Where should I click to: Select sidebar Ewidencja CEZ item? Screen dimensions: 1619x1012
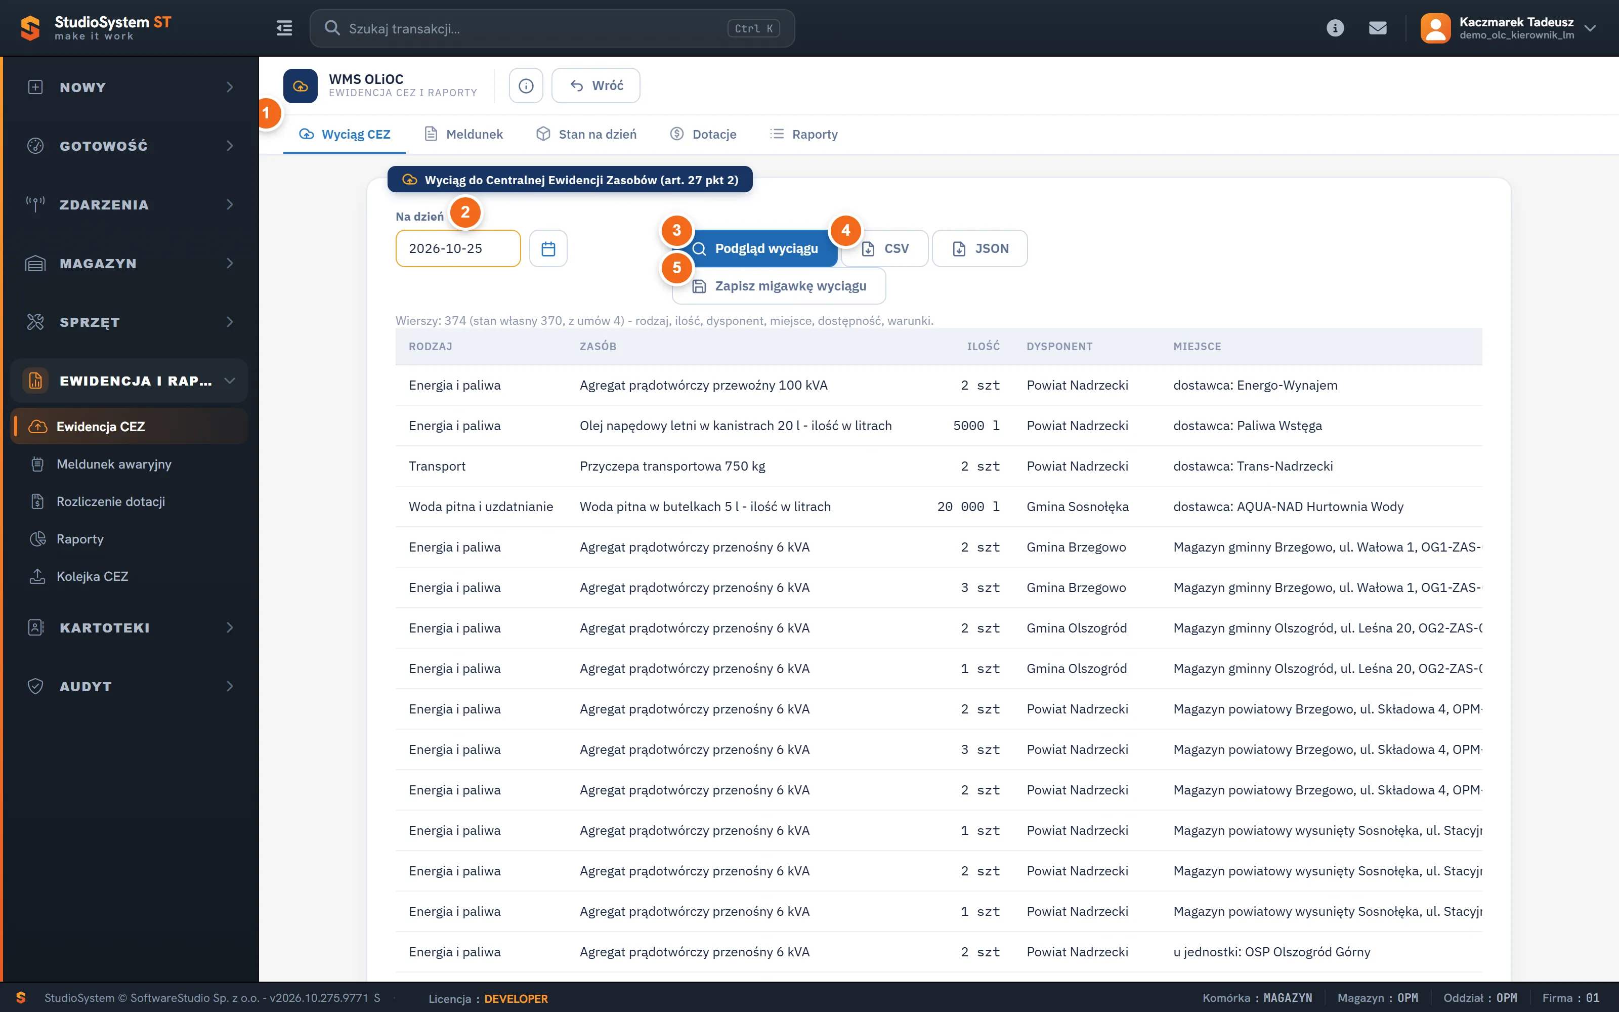pyautogui.click(x=129, y=427)
